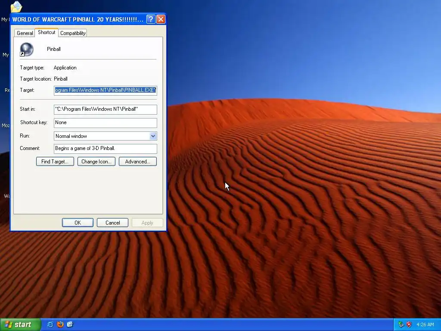Click the third quick launch icon
The height and width of the screenshot is (331, 441).
[x=70, y=325]
